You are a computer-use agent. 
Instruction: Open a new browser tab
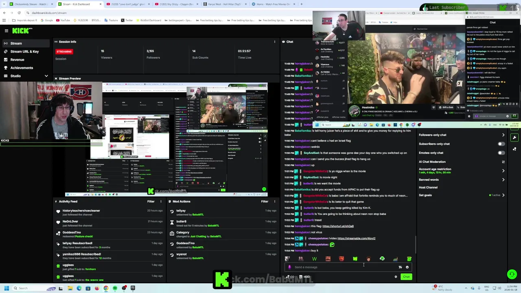pyautogui.click(x=301, y=4)
